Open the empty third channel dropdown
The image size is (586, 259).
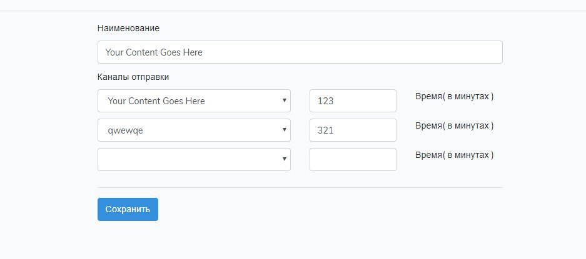click(x=194, y=159)
